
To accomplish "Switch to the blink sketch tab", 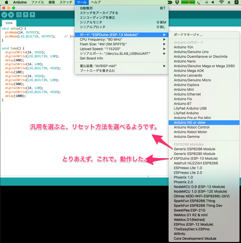I will tap(9, 23).
